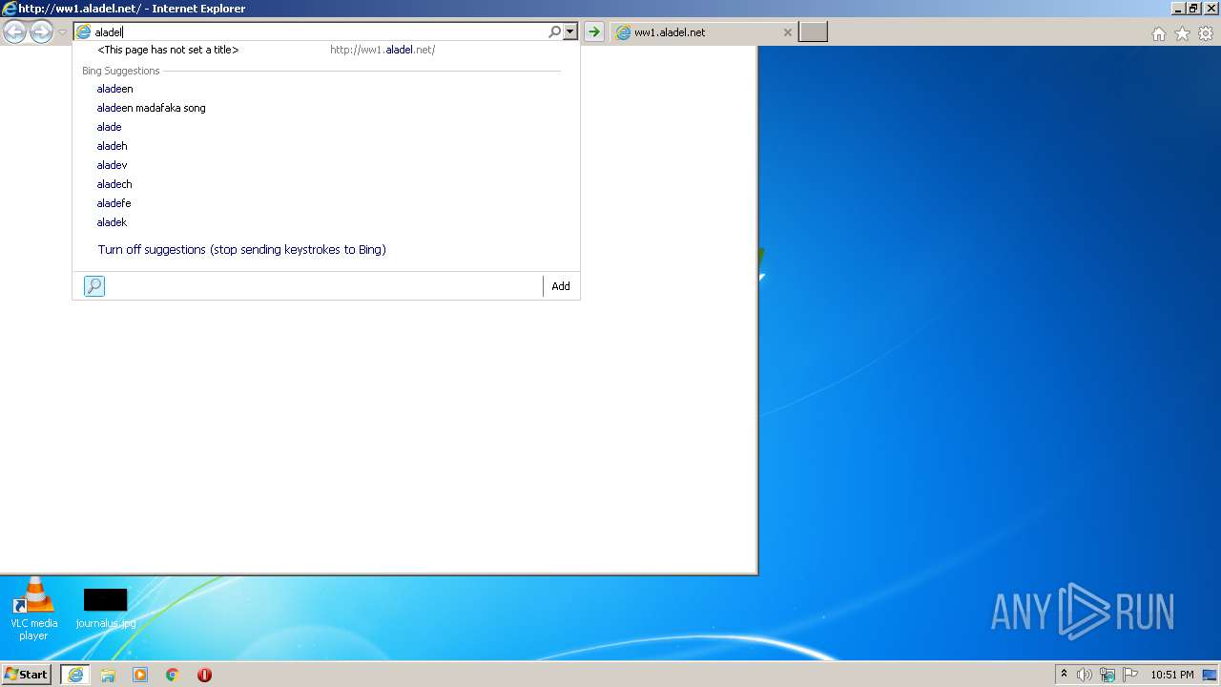Viewport: 1221px width, 687px height.
Task: Click Internet Explorer taskbar icon
Action: (75, 675)
